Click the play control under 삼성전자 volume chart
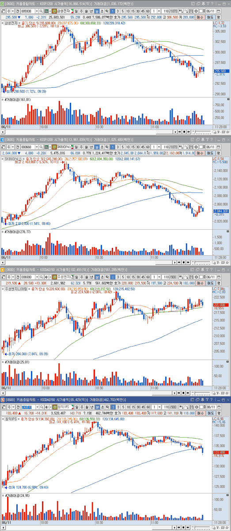The width and height of the screenshot is (231, 531). 175,131
